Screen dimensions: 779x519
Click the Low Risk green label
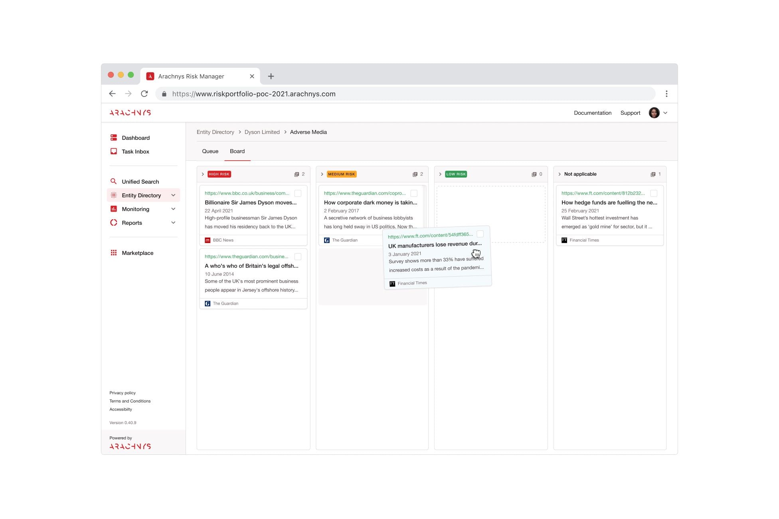[x=456, y=174]
